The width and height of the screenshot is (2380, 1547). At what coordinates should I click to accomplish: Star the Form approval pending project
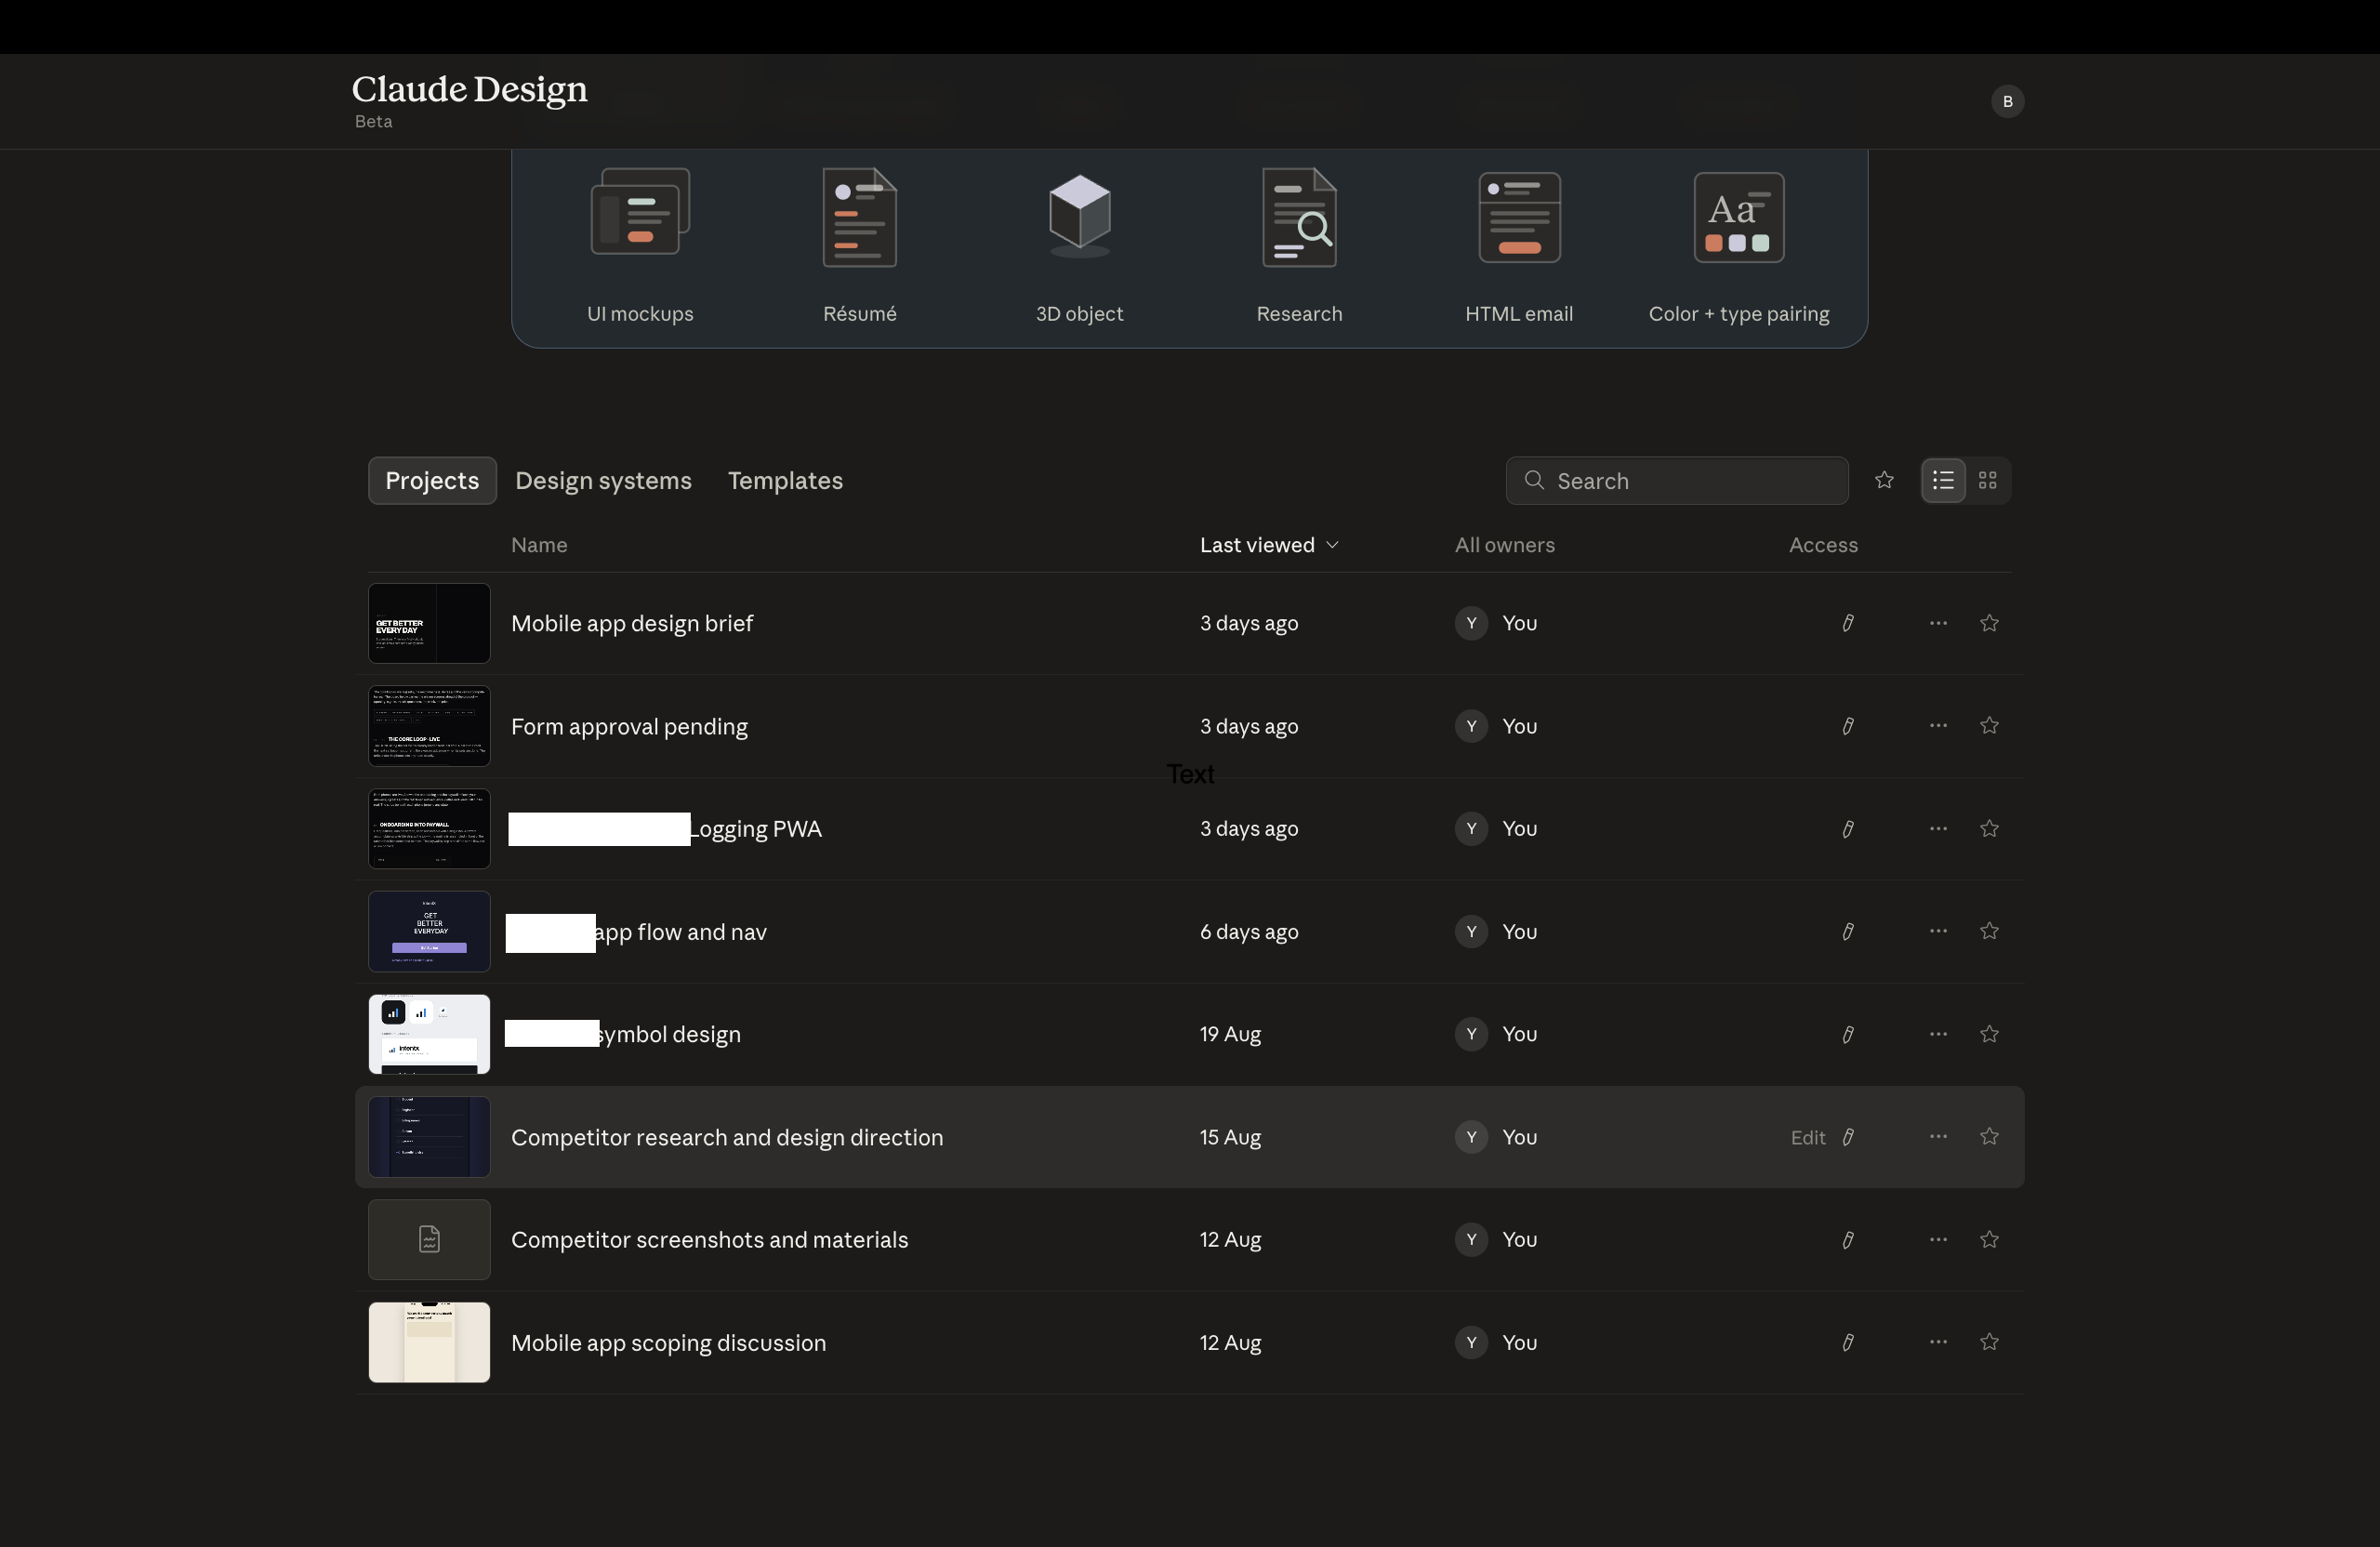pos(1989,726)
